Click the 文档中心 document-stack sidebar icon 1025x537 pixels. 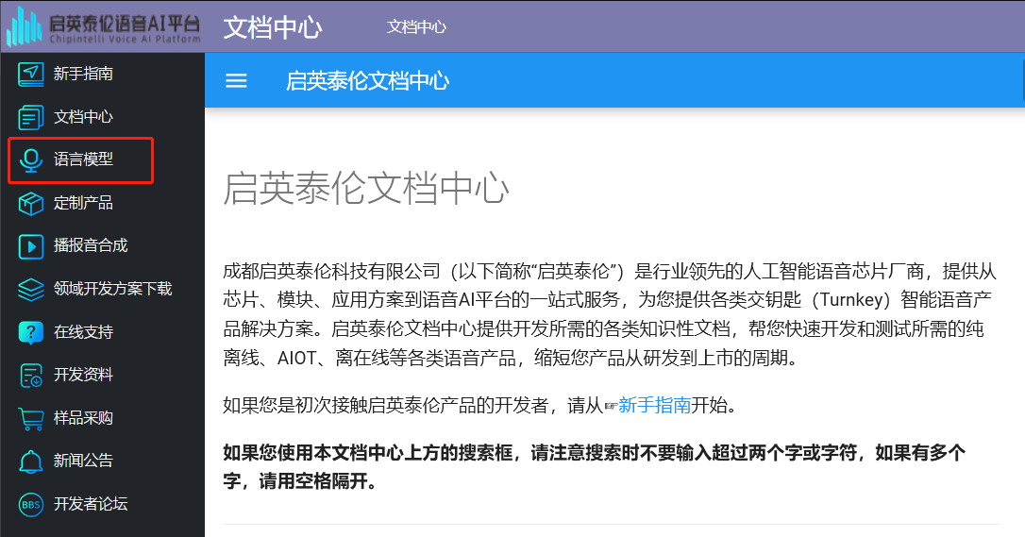pyautogui.click(x=31, y=117)
